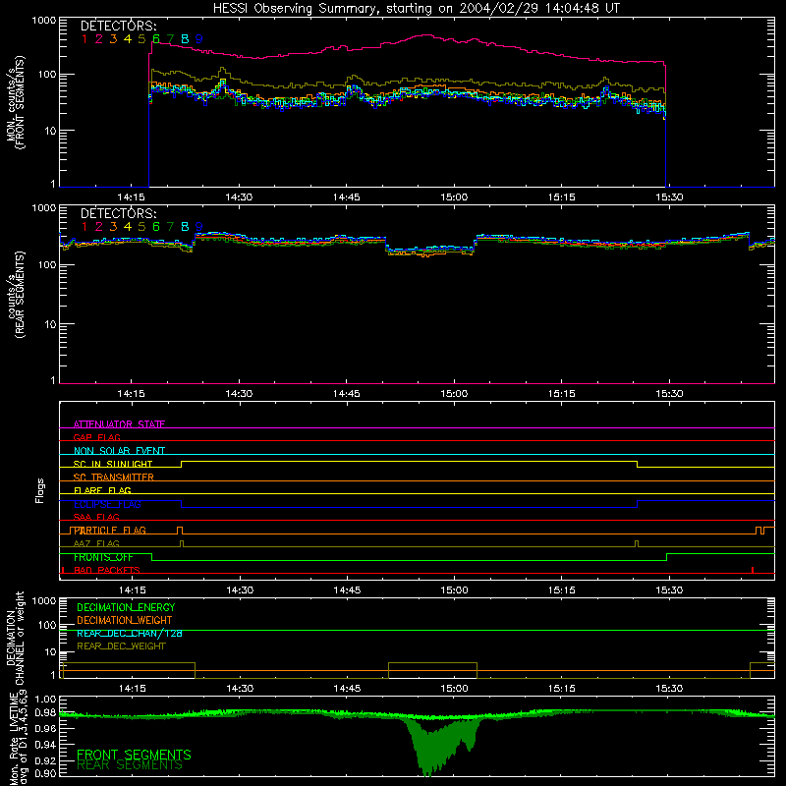Click the NON SOLAR EVENT flag label
The height and width of the screenshot is (786, 786).
coord(119,451)
